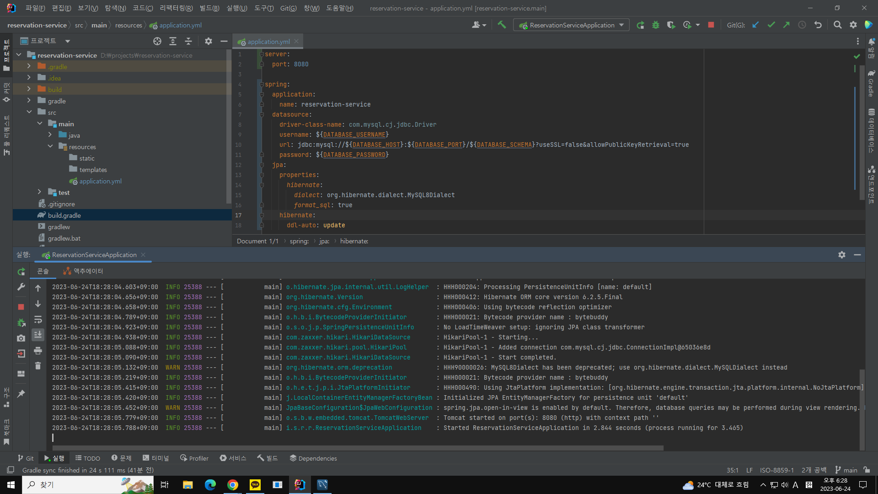Pin the Run tab with pin icon
878x494 pixels.
click(21, 393)
